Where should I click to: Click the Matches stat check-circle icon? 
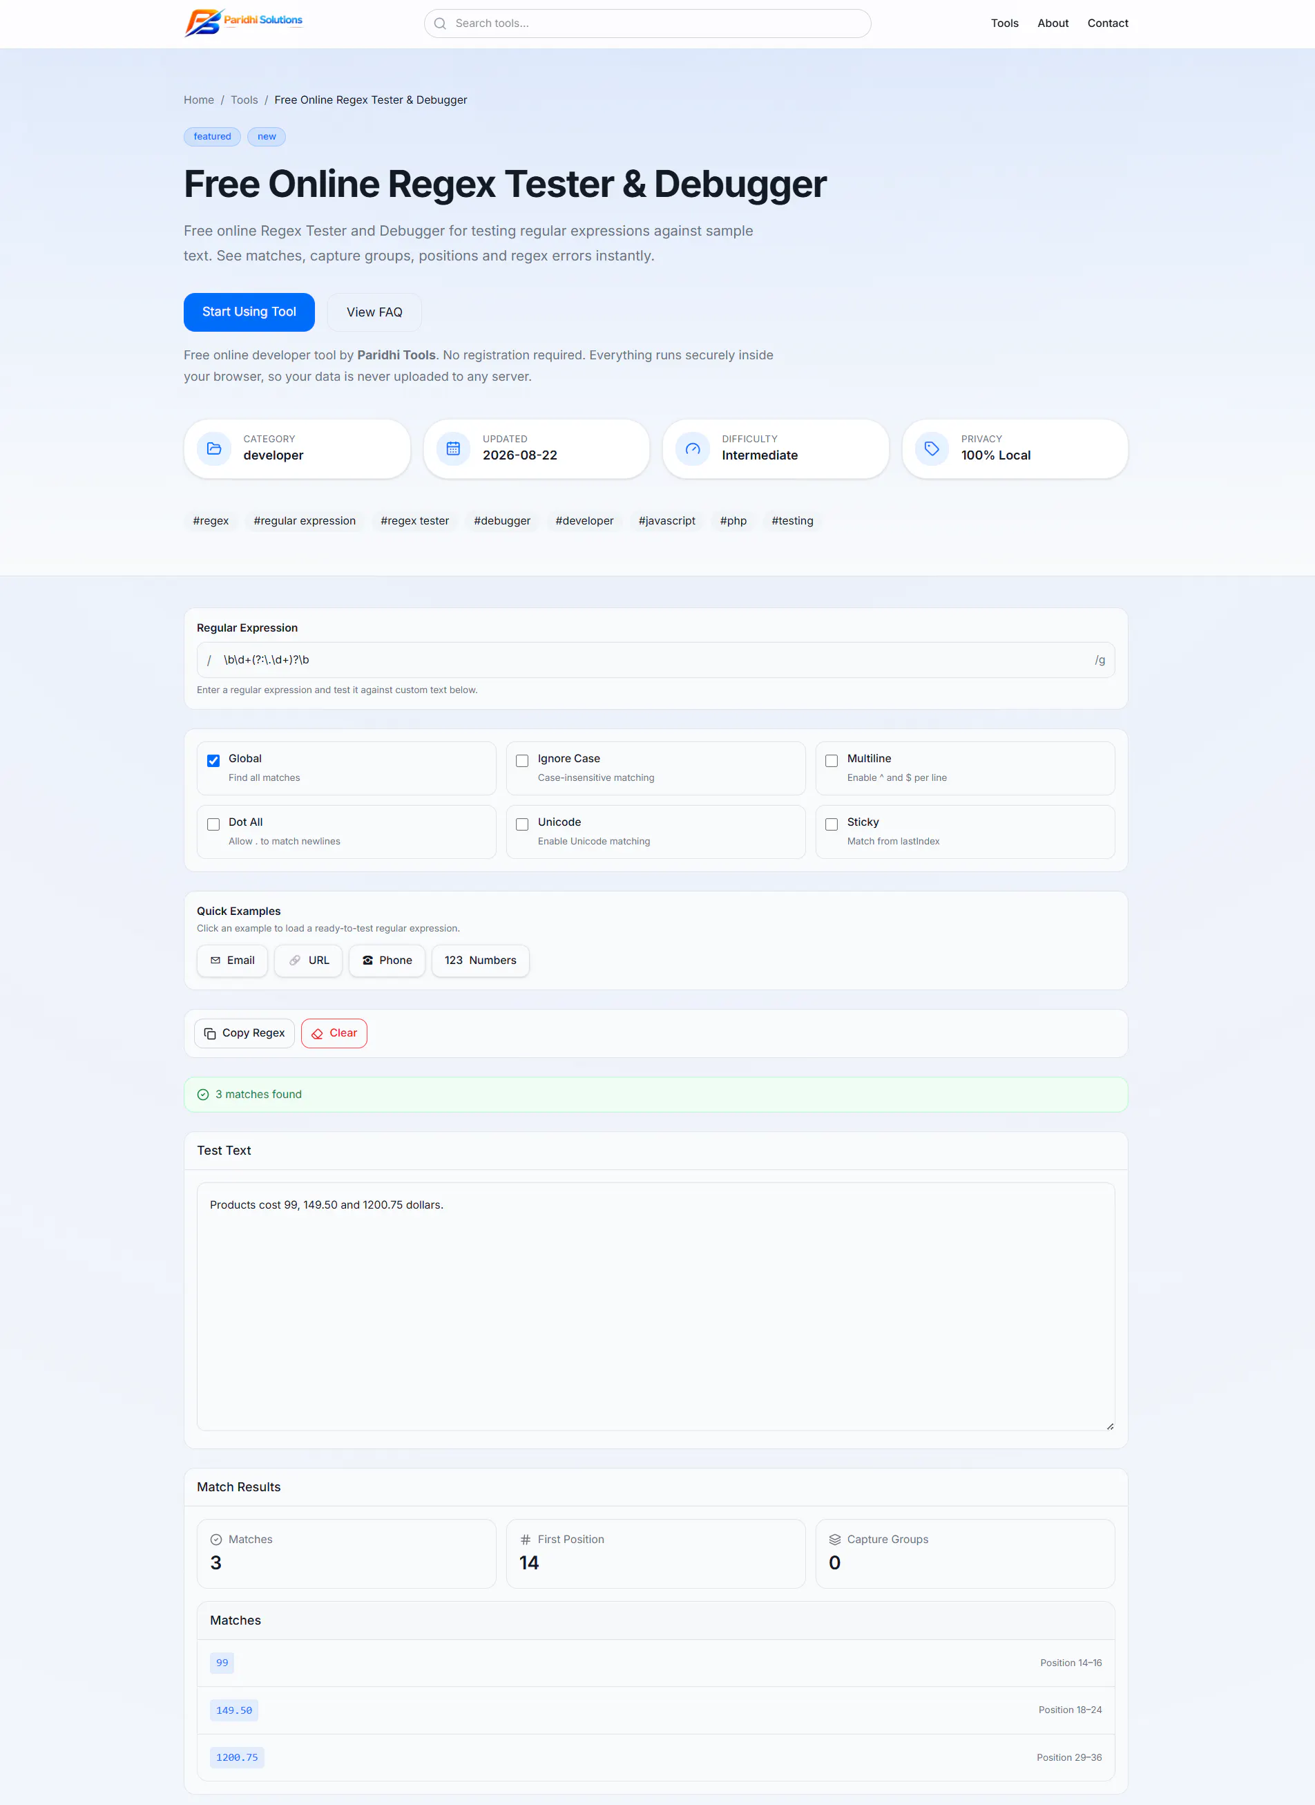pyautogui.click(x=215, y=1540)
